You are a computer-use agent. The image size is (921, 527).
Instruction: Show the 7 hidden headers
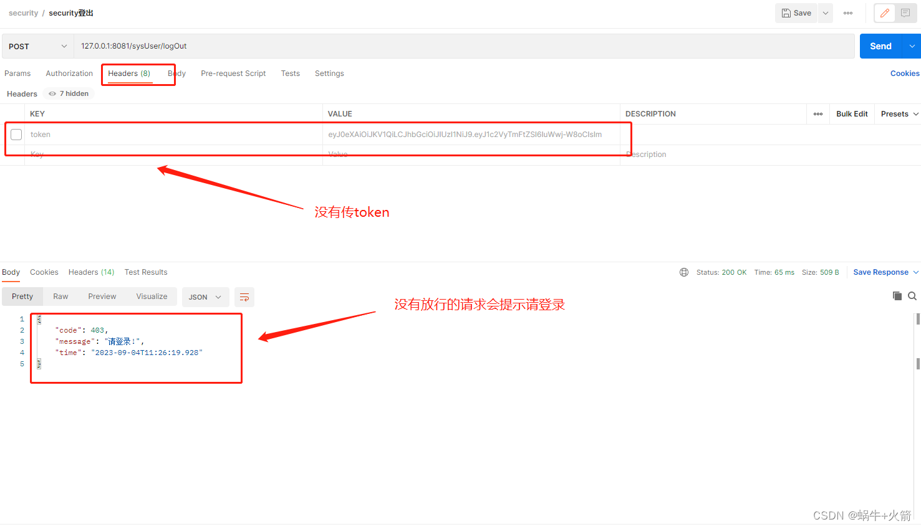coord(69,93)
